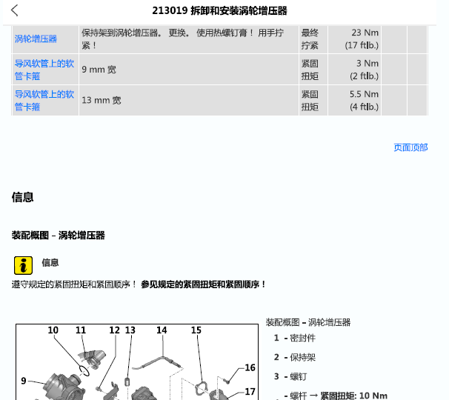The width and height of the screenshot is (449, 400).
Task: Click the 保持架到涡轮增压器 description cell
Action: click(189, 39)
